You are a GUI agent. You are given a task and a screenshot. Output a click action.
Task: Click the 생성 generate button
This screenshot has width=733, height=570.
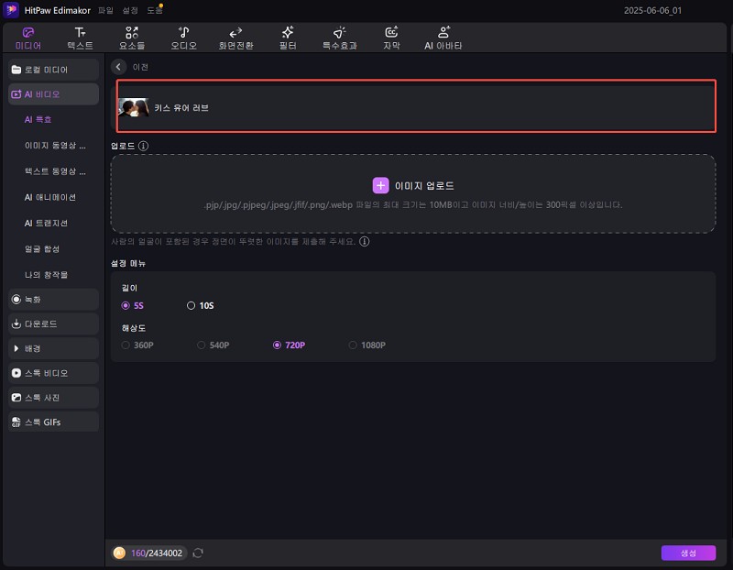tap(688, 554)
